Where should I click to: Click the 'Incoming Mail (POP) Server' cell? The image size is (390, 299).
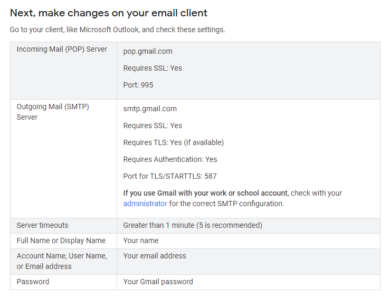pyautogui.click(x=62, y=49)
